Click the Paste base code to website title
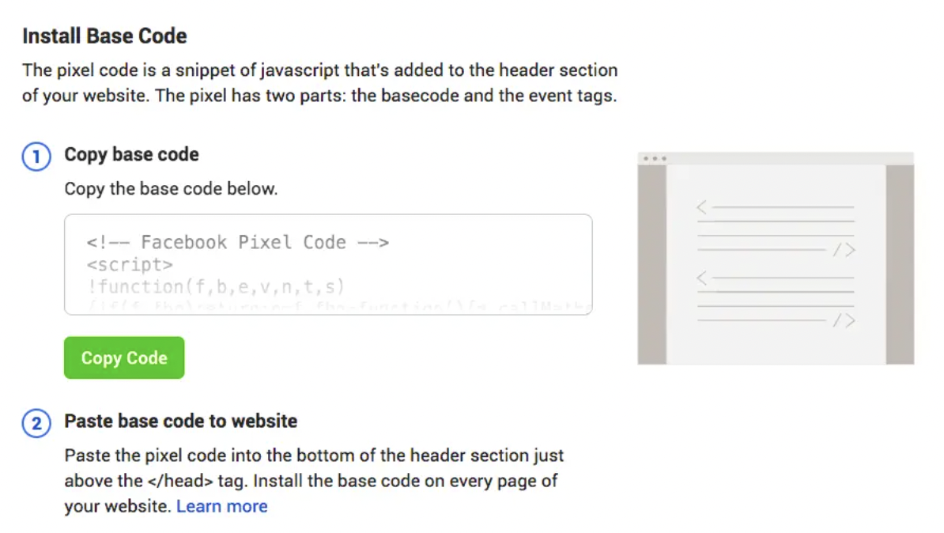Viewport: 944px width, 533px height. tap(180, 421)
